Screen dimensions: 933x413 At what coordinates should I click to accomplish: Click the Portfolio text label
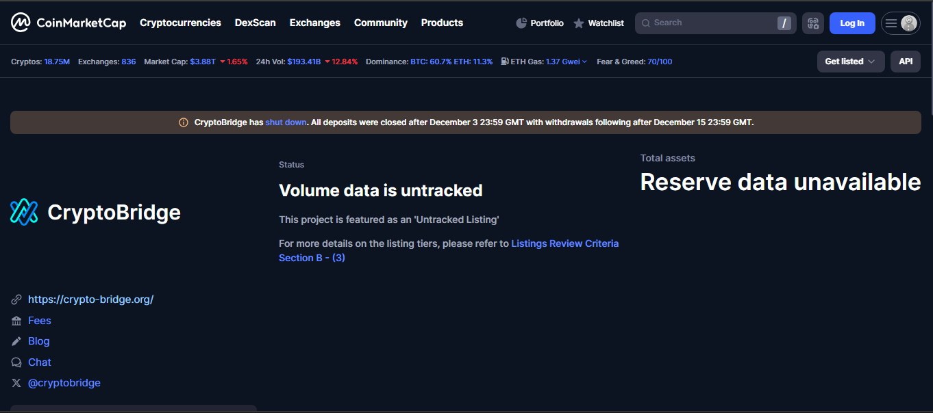[547, 23]
